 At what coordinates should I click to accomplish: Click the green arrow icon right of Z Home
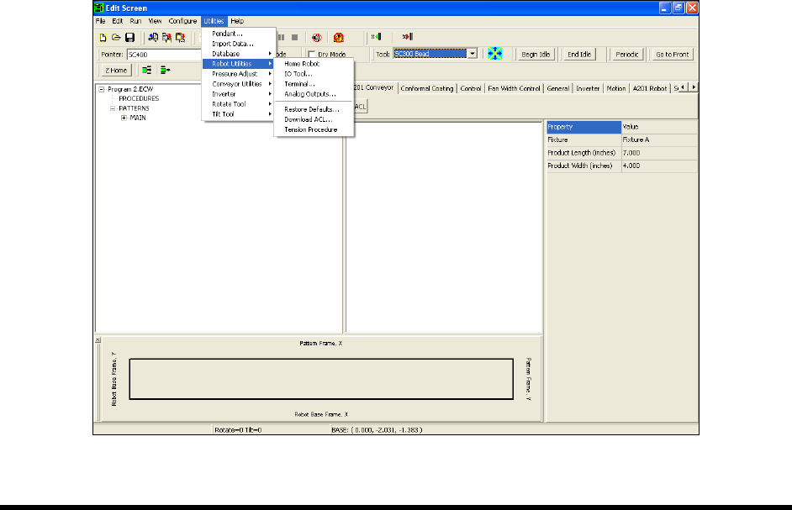(164, 71)
